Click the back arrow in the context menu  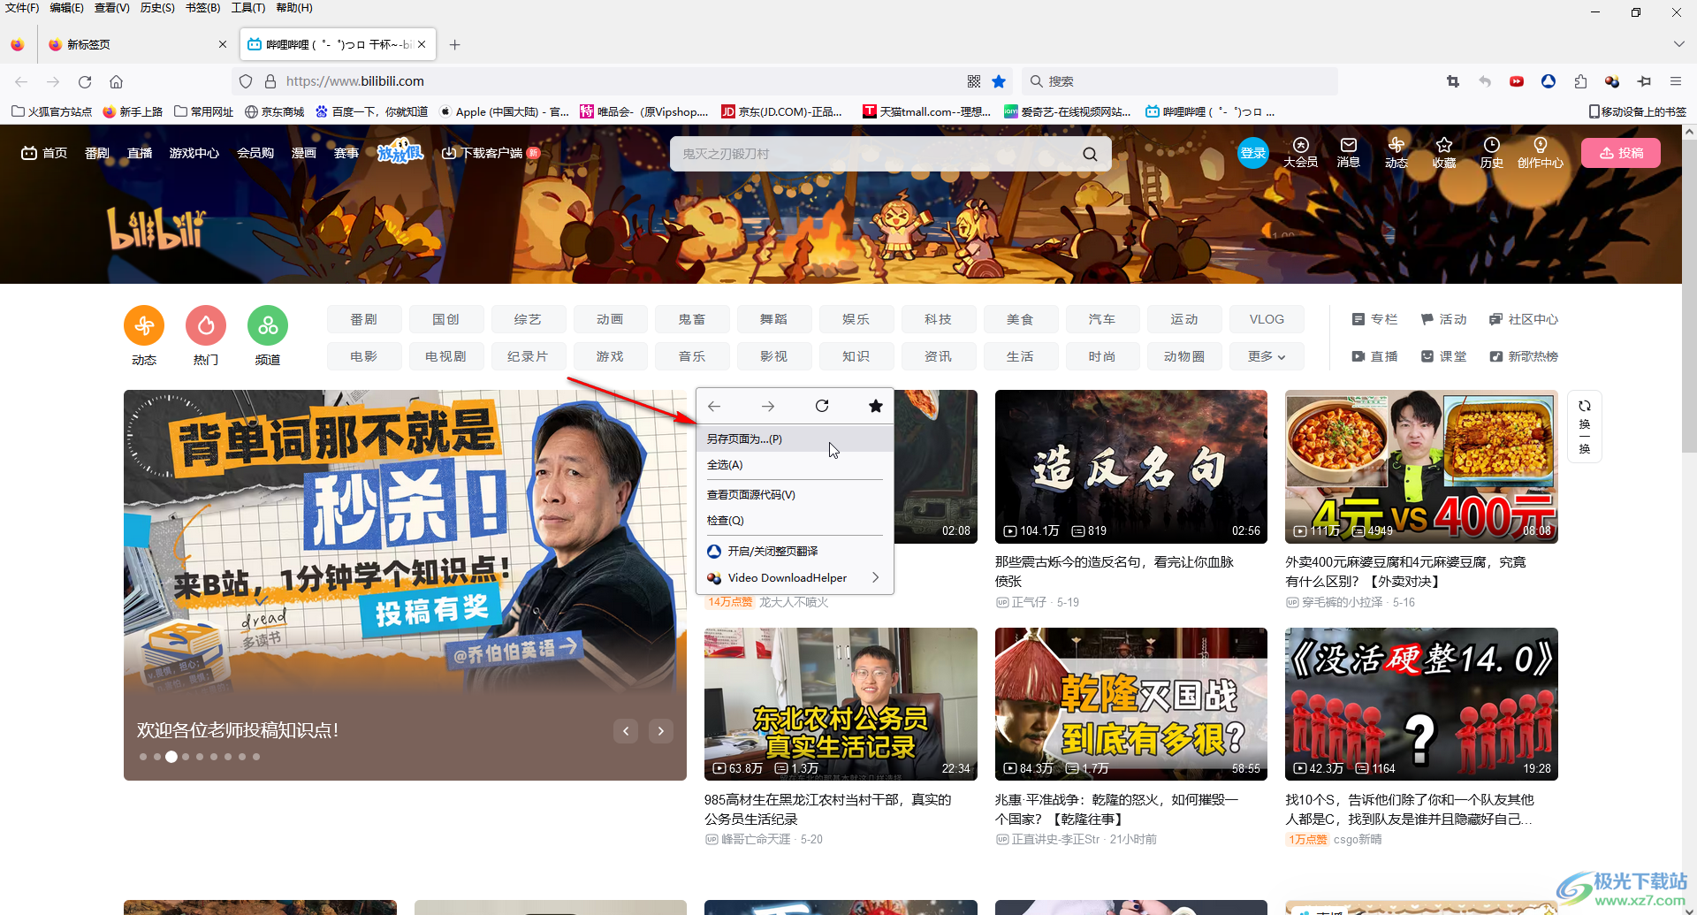[714, 406]
